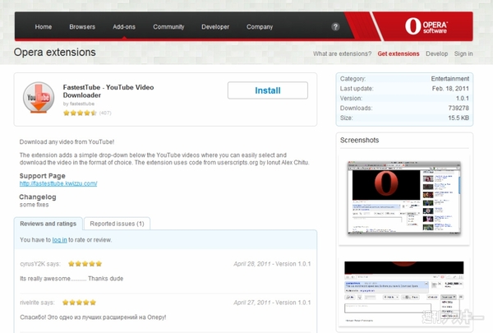
Task: Click the Opera Software logo
Action: pos(426,26)
